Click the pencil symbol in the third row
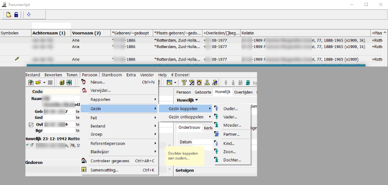 (x=17, y=59)
